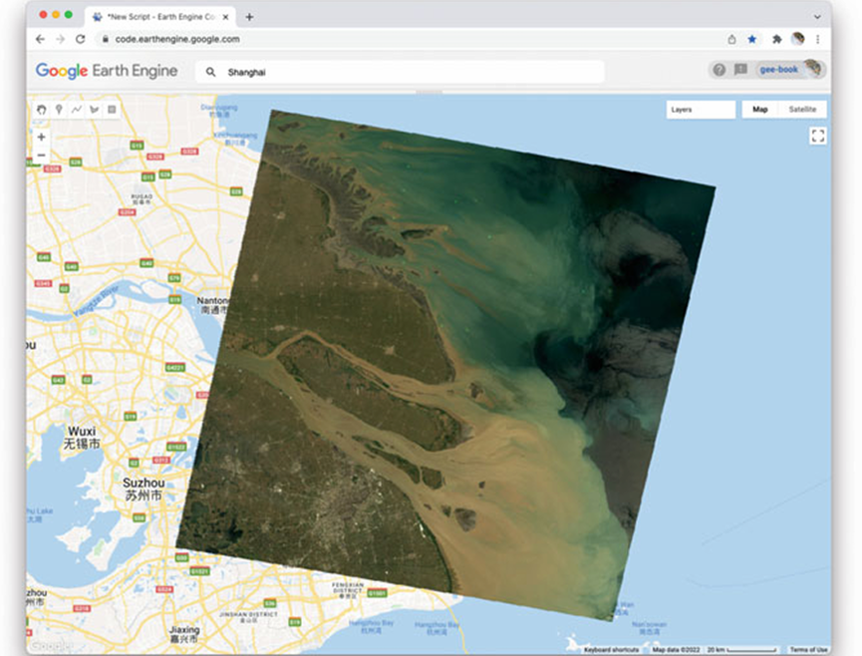Screen dimensions: 862x656
Task: Click the Jiaxing city label
Action: click(x=184, y=633)
